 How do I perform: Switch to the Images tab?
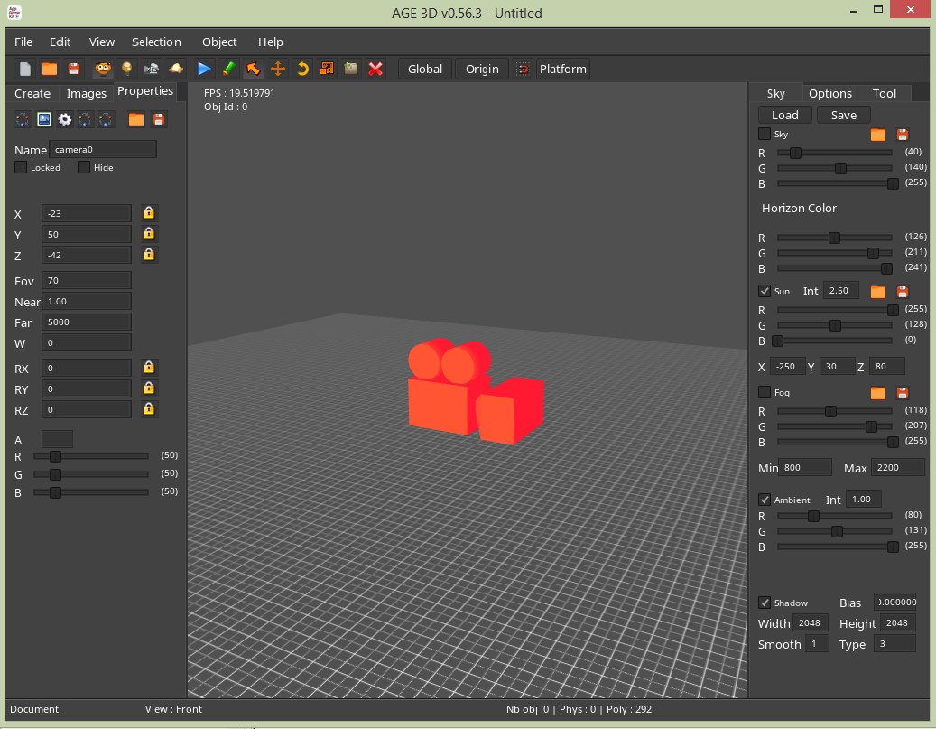[87, 93]
